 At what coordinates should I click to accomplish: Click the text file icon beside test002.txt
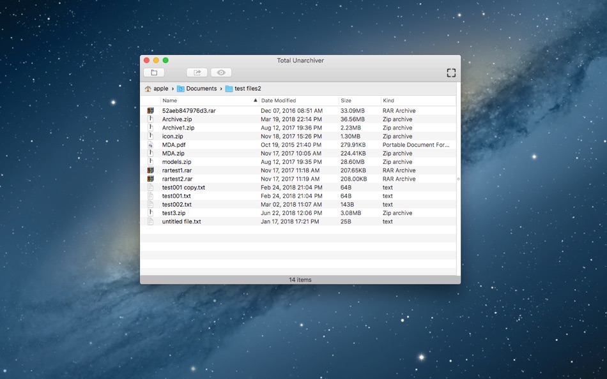pos(151,205)
